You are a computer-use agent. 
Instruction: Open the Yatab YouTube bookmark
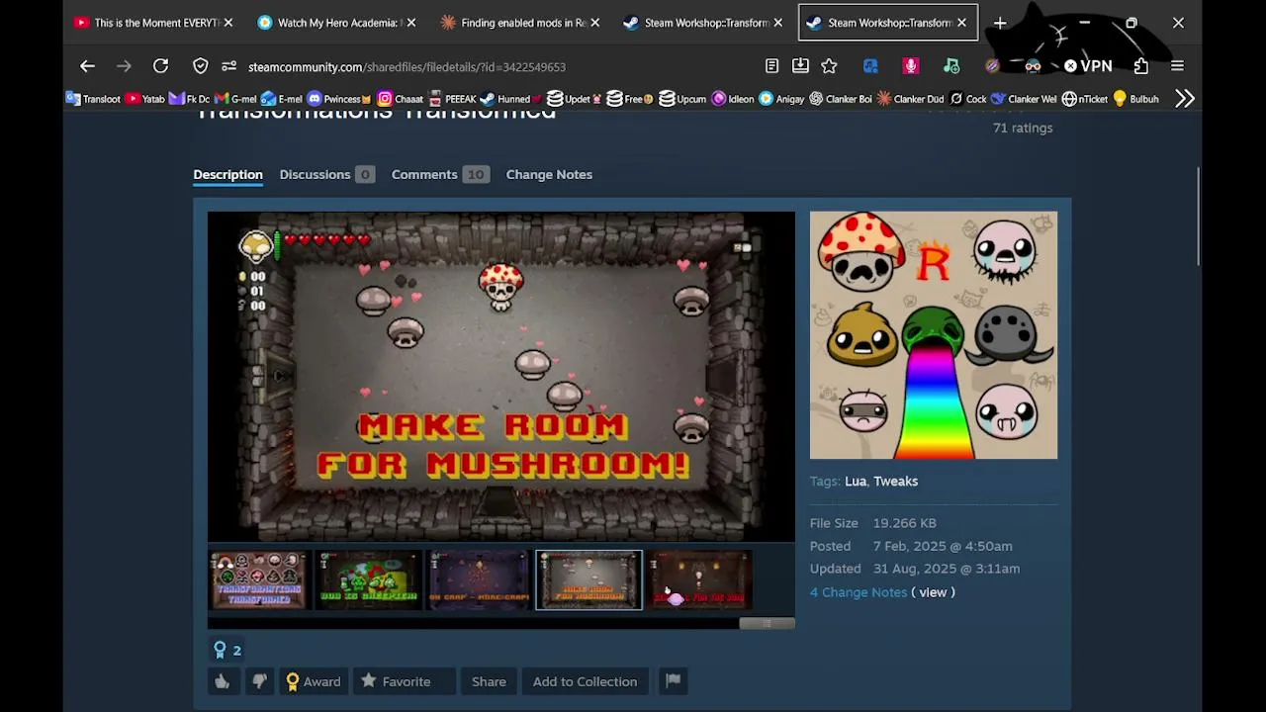pyautogui.click(x=144, y=99)
